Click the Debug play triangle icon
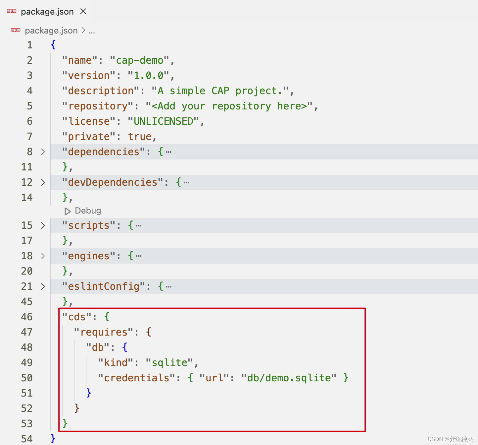This screenshot has height=445, width=478. click(x=68, y=211)
